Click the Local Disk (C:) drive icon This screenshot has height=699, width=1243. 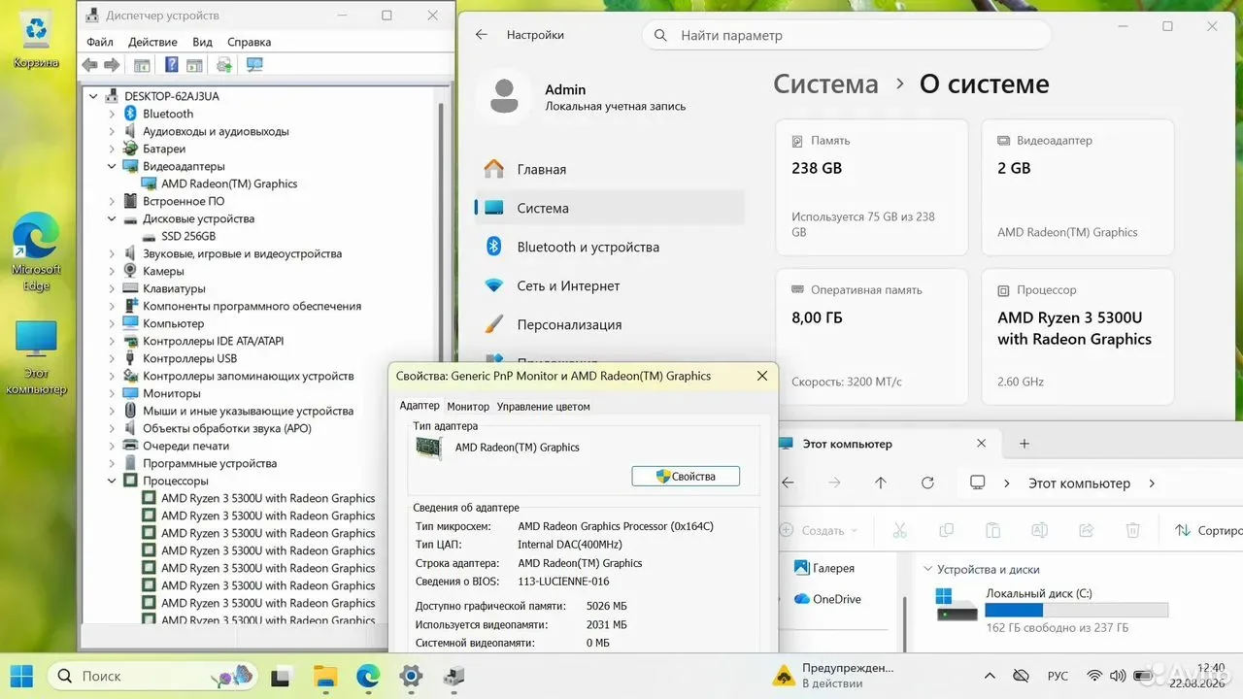957,604
